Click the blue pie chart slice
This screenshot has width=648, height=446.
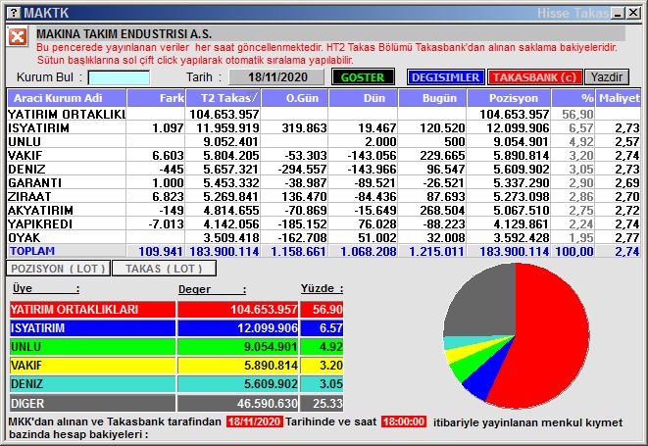pyautogui.click(x=487, y=374)
